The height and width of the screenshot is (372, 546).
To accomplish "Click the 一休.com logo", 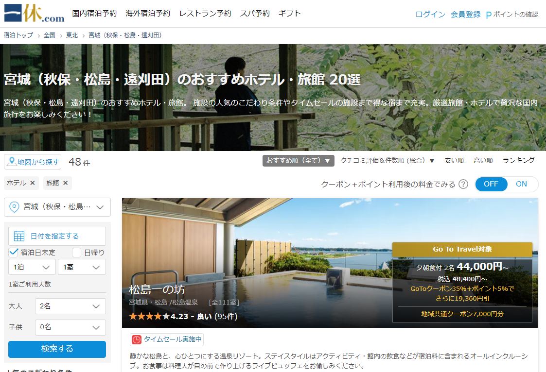I will (34, 14).
